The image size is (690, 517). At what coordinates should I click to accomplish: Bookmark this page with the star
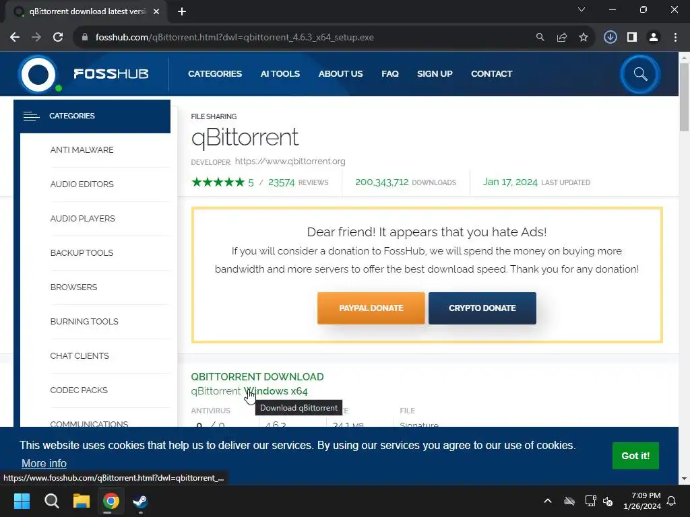click(584, 38)
